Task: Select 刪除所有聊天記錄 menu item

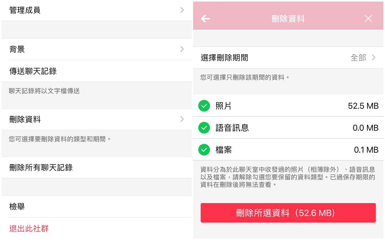Action: (41, 167)
